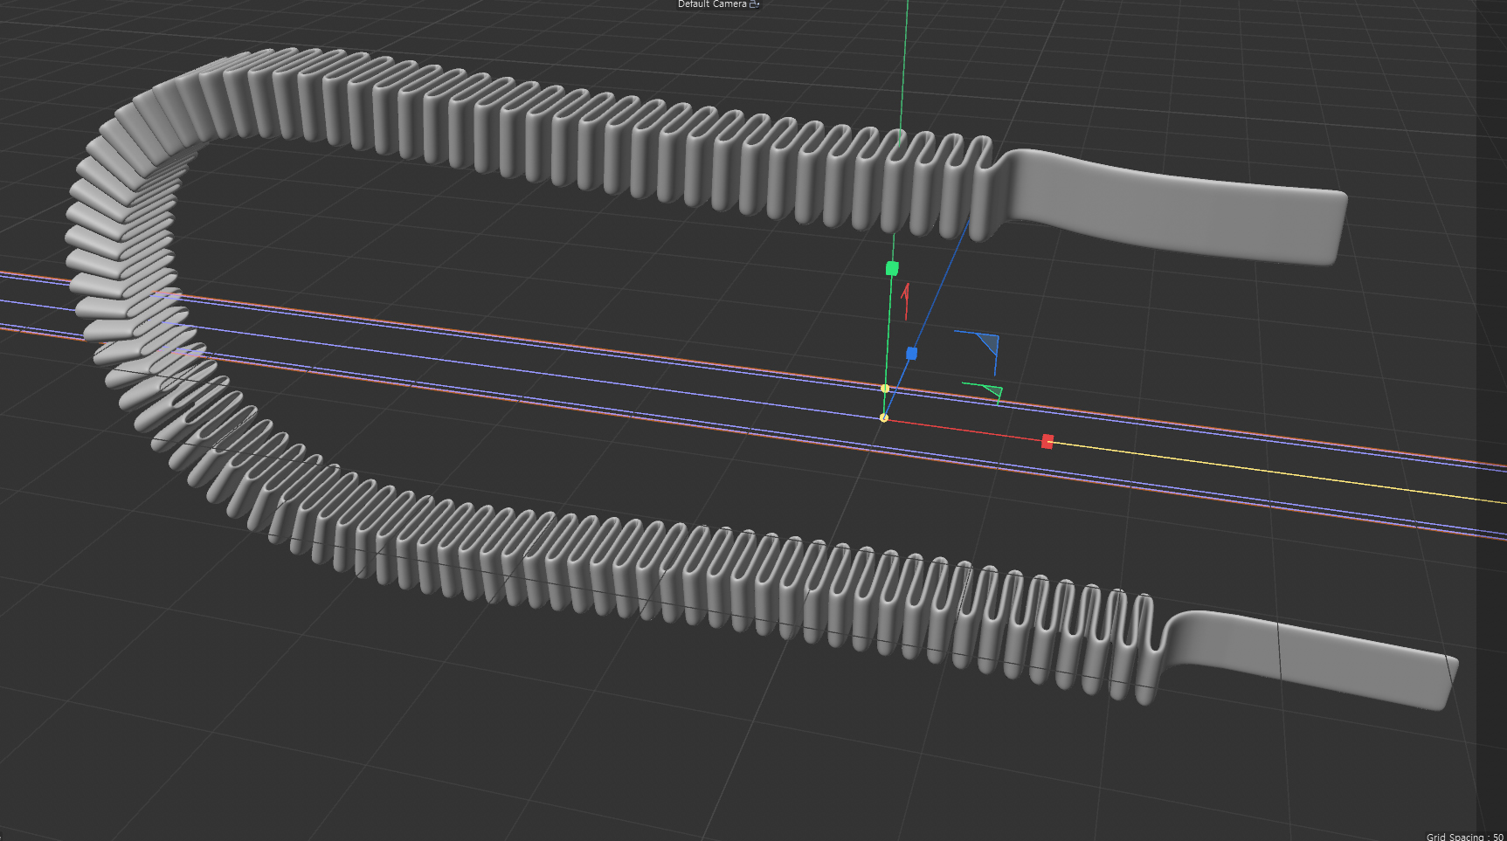Click the green Y-axis square handle
The height and width of the screenshot is (841, 1507).
892,269
